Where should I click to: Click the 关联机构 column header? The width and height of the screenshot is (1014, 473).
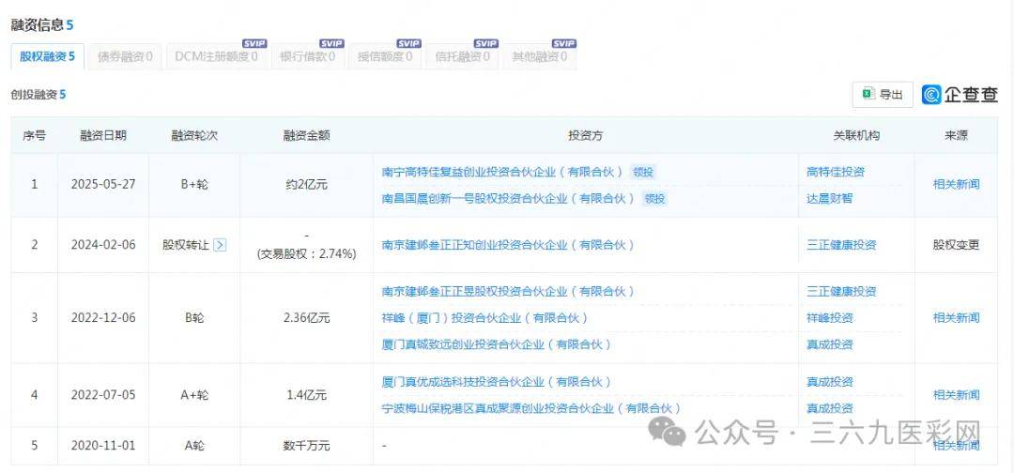(856, 136)
